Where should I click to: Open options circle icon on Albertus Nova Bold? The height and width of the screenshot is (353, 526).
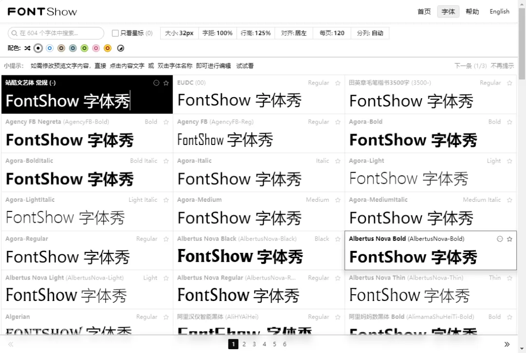500,239
